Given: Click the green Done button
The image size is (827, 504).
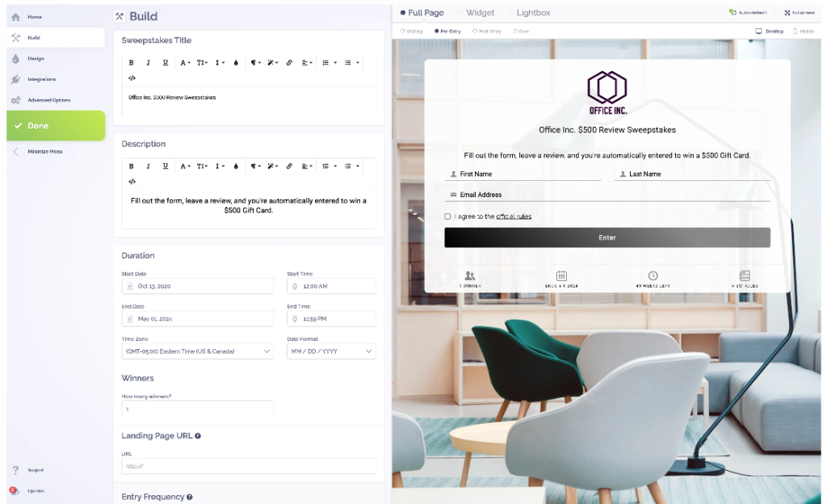Looking at the screenshot, I should tap(56, 125).
